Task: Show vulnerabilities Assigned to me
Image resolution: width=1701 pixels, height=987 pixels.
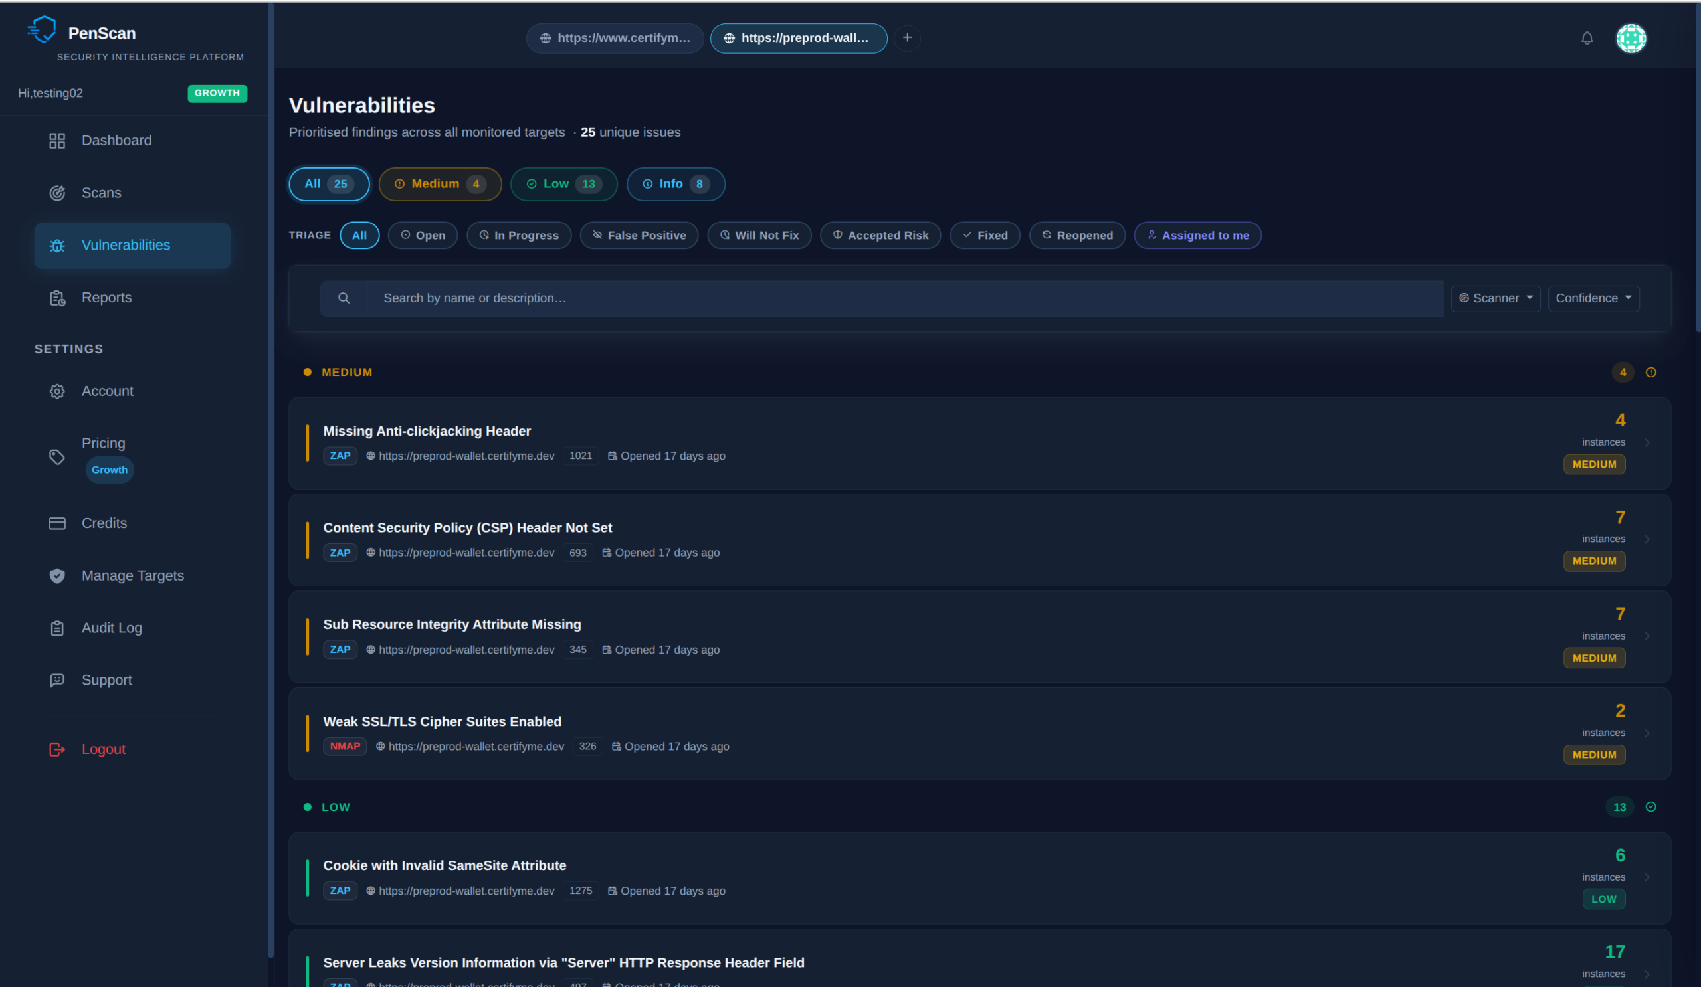Action: click(1197, 235)
